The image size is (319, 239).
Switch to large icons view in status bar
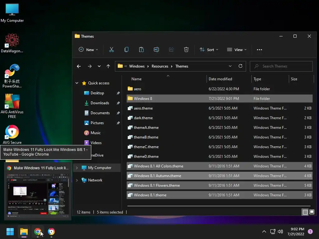click(x=312, y=212)
